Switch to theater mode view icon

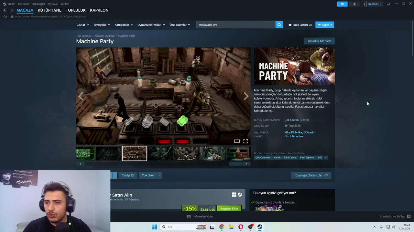point(237,141)
